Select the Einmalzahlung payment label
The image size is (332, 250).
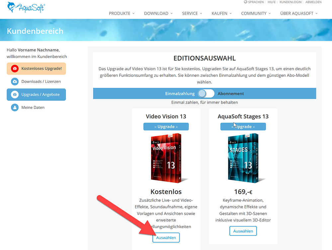[x=180, y=94]
